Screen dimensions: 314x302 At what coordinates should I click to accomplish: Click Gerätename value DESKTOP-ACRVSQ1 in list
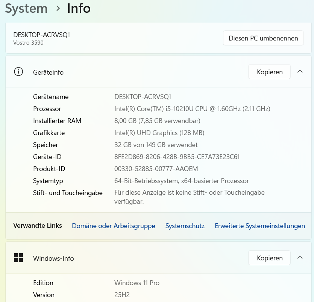tap(143, 97)
